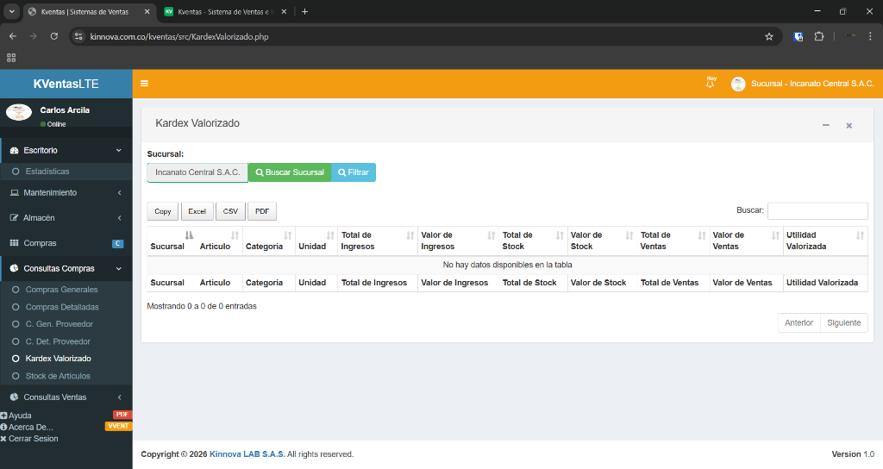The image size is (883, 469).
Task: Export table as CSV
Action: tap(230, 211)
